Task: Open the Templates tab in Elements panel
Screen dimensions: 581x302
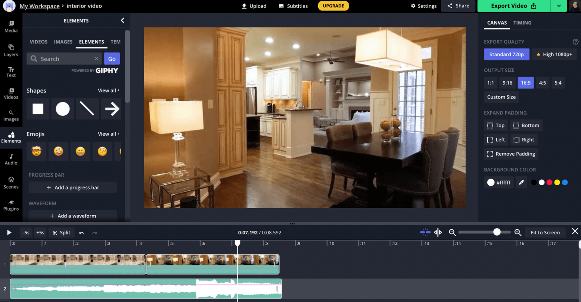Action: pos(116,42)
